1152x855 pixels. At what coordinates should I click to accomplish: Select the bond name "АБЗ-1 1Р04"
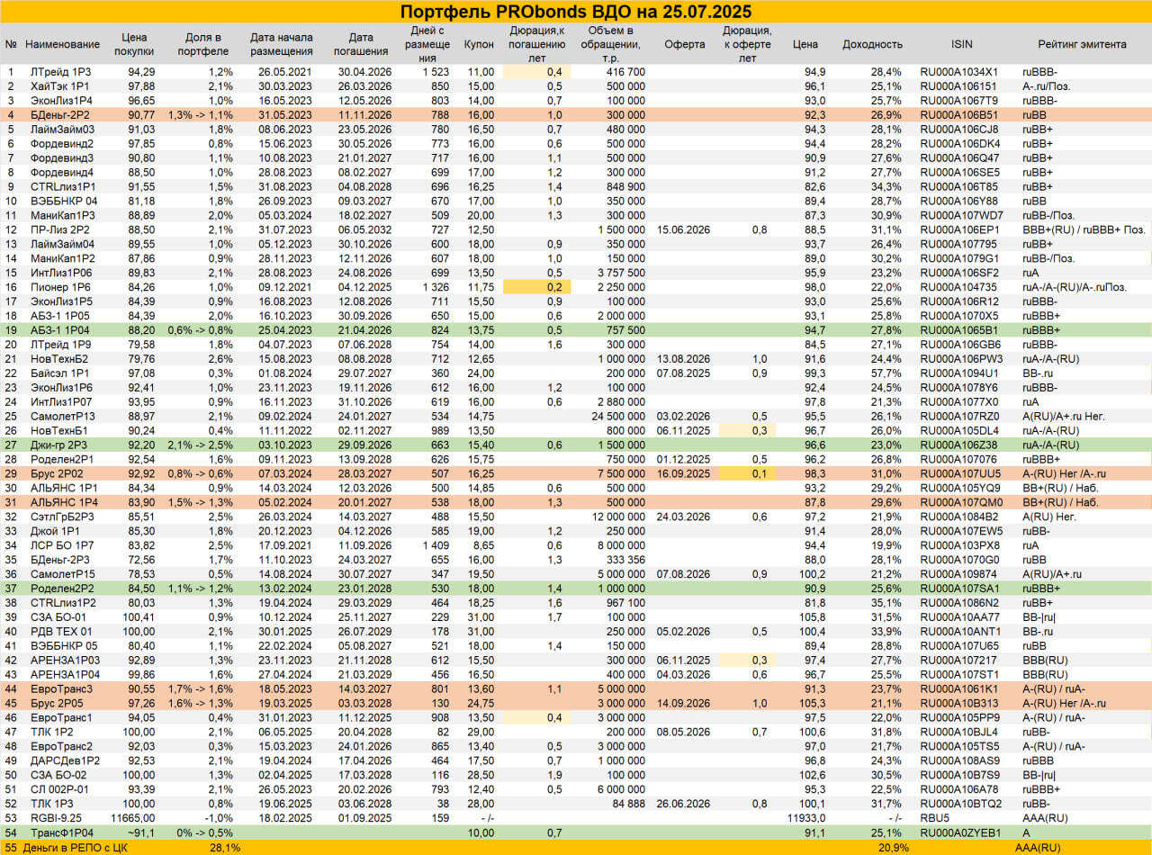(x=59, y=330)
